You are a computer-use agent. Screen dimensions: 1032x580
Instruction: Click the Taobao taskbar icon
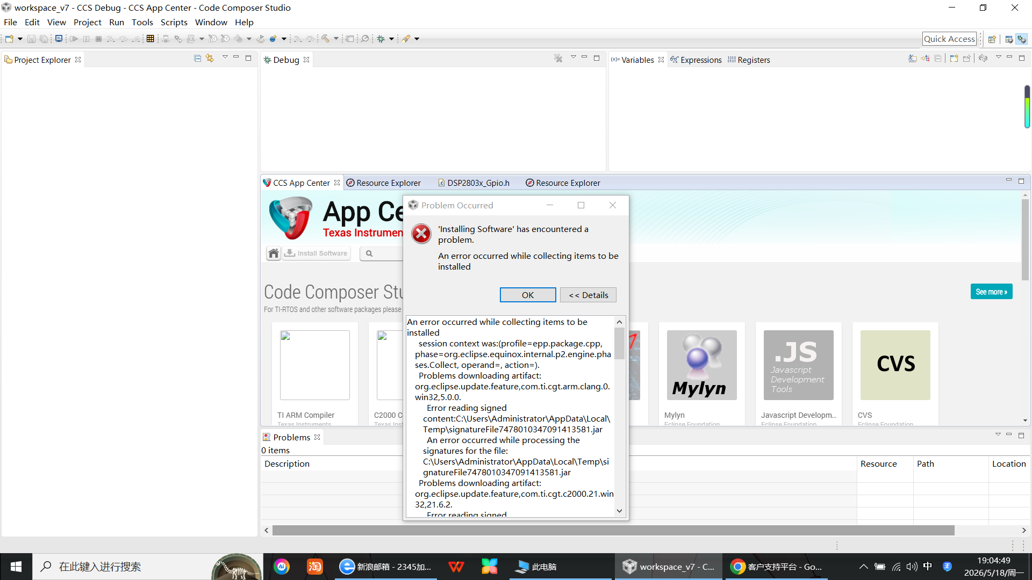pyautogui.click(x=315, y=567)
